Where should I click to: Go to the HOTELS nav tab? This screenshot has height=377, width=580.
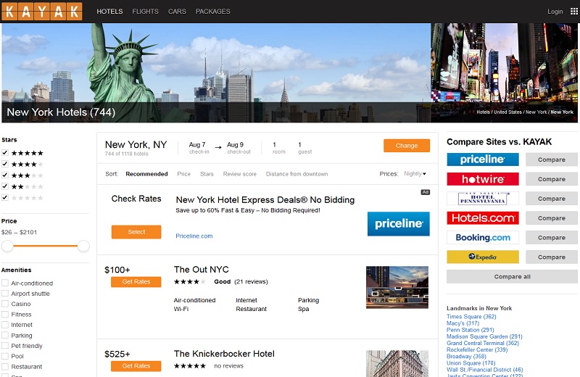pyautogui.click(x=109, y=12)
